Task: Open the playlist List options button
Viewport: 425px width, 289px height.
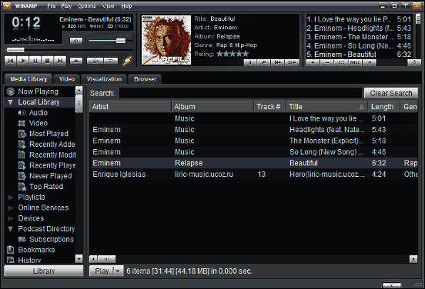Action: pos(369,62)
